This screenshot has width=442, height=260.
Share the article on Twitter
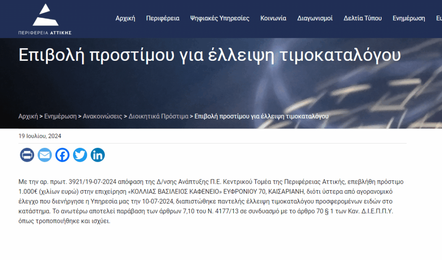pos(80,155)
